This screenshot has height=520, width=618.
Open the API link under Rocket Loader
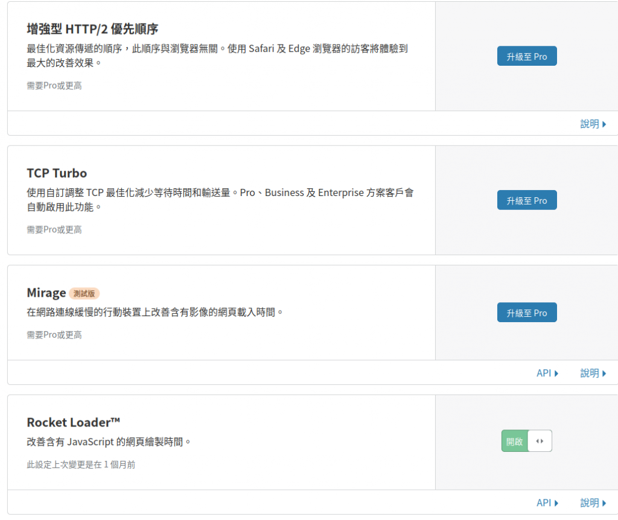[x=547, y=503]
